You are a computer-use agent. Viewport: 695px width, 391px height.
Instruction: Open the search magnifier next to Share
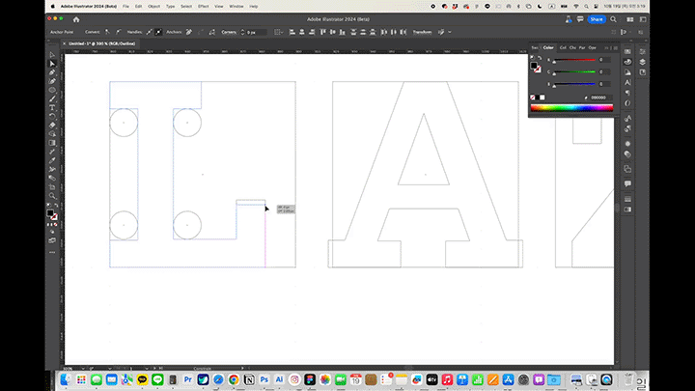[614, 19]
